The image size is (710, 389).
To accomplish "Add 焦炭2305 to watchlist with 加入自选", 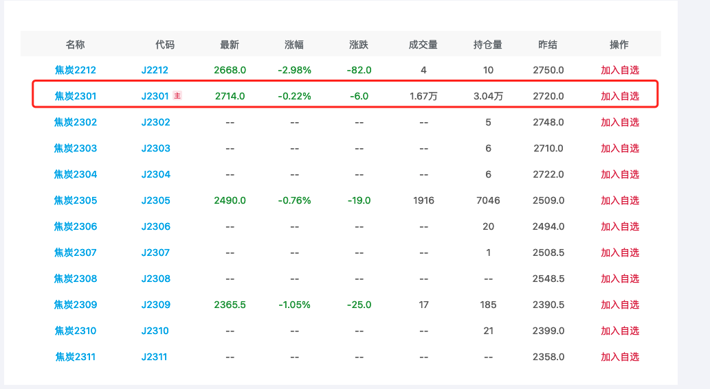I will click(619, 200).
